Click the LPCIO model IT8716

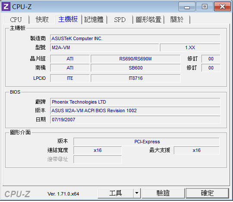[x=136, y=78]
